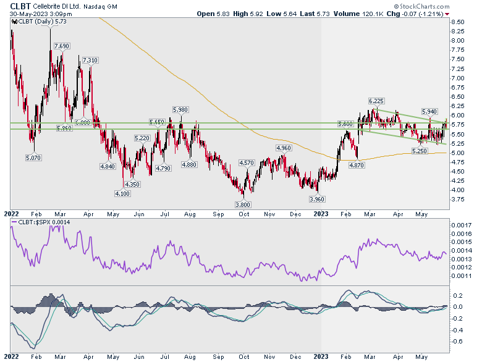Click the Nasdaq GM exchange label
The width and height of the screenshot is (482, 362).
101,6
